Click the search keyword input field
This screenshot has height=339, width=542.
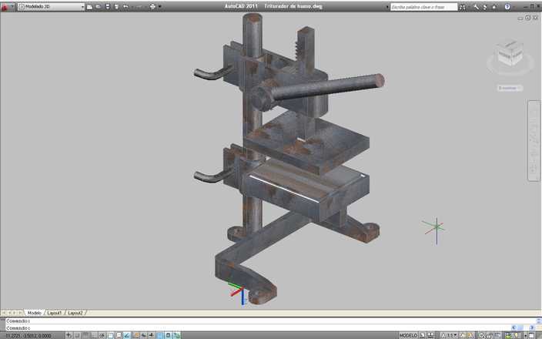[x=423, y=7]
